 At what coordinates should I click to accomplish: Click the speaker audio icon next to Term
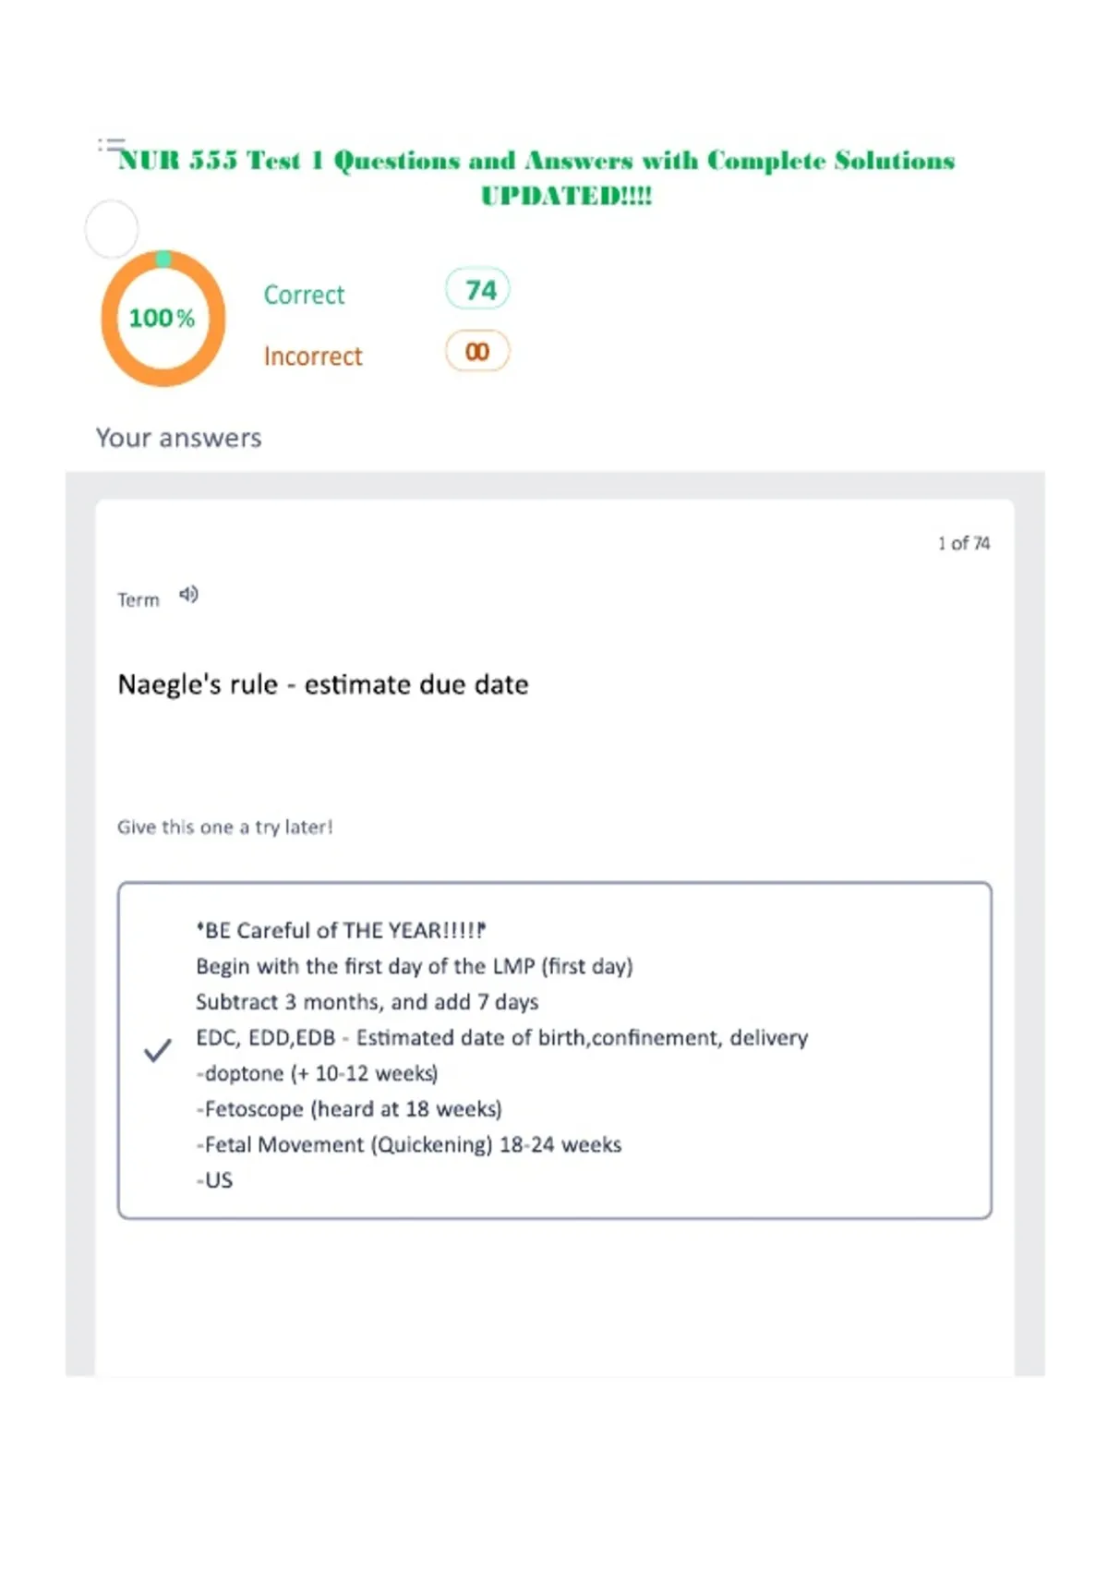coord(188,595)
